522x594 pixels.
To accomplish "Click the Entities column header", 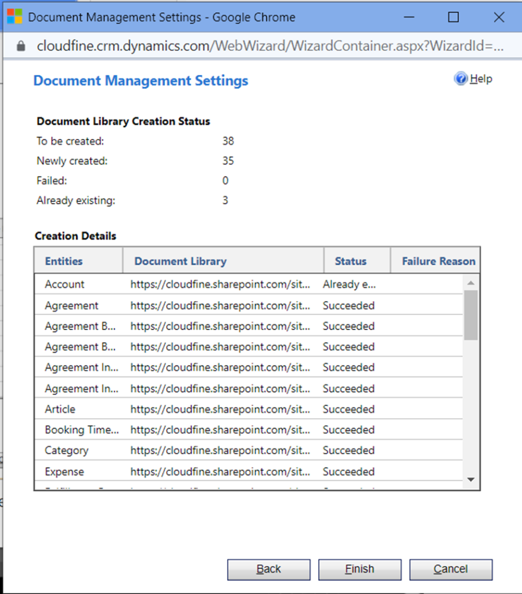I will pos(78,260).
